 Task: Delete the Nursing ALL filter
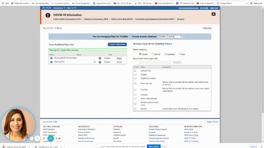point(119,62)
